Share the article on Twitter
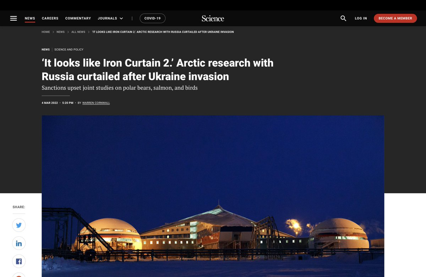426x277 pixels. 19,225
